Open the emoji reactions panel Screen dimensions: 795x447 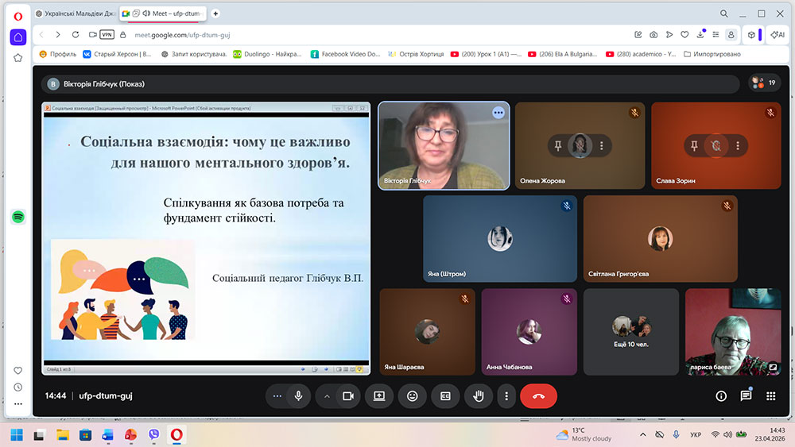[x=412, y=395]
